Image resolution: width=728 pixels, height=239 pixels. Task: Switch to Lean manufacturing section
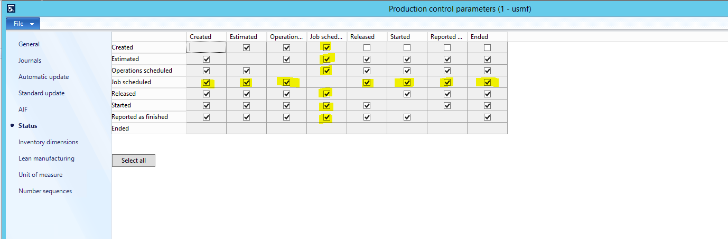[x=46, y=158]
